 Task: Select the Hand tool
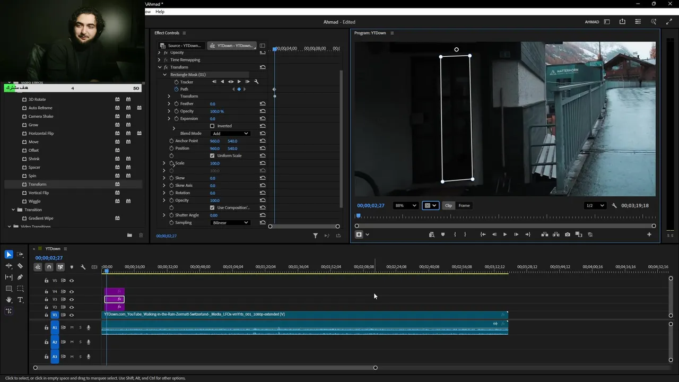click(x=8, y=300)
